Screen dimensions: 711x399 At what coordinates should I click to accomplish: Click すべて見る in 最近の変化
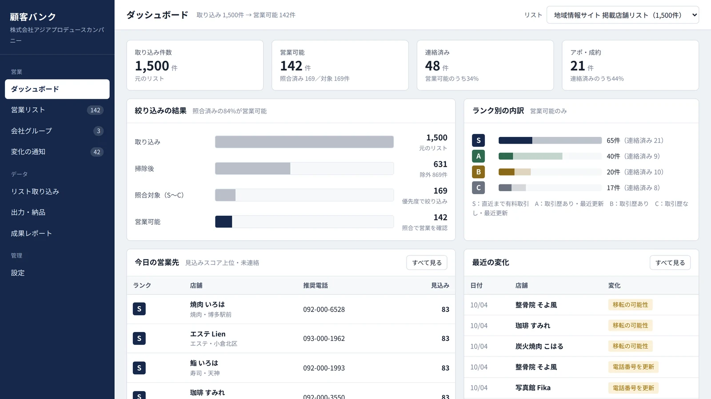670,262
